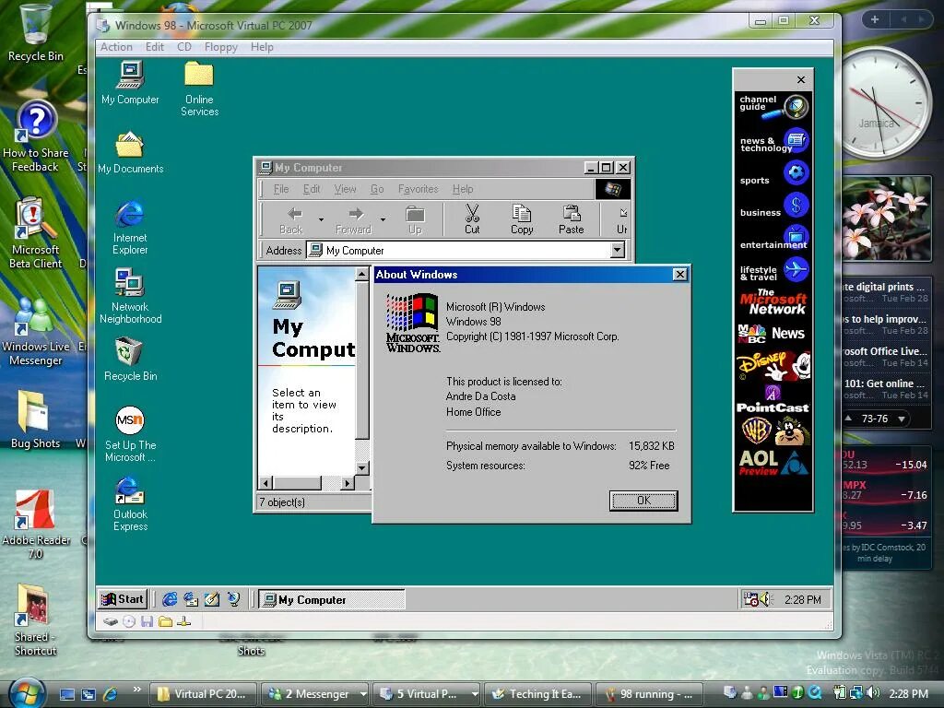Open the Back button history dropdown arrow
The height and width of the screenshot is (708, 944).
coord(321,220)
